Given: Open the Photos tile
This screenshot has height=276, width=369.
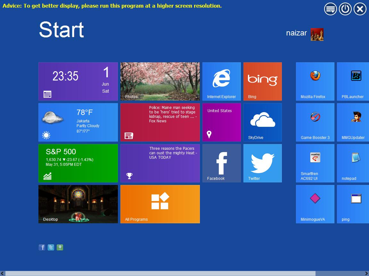Looking at the screenshot, I should point(160,81).
